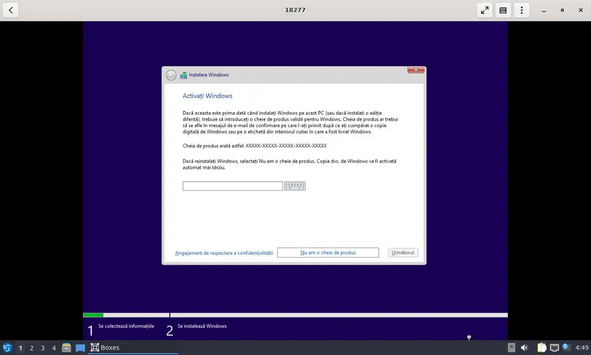Click Se instalează Windows step label
Screen dimensions: 591x355
click(202, 326)
